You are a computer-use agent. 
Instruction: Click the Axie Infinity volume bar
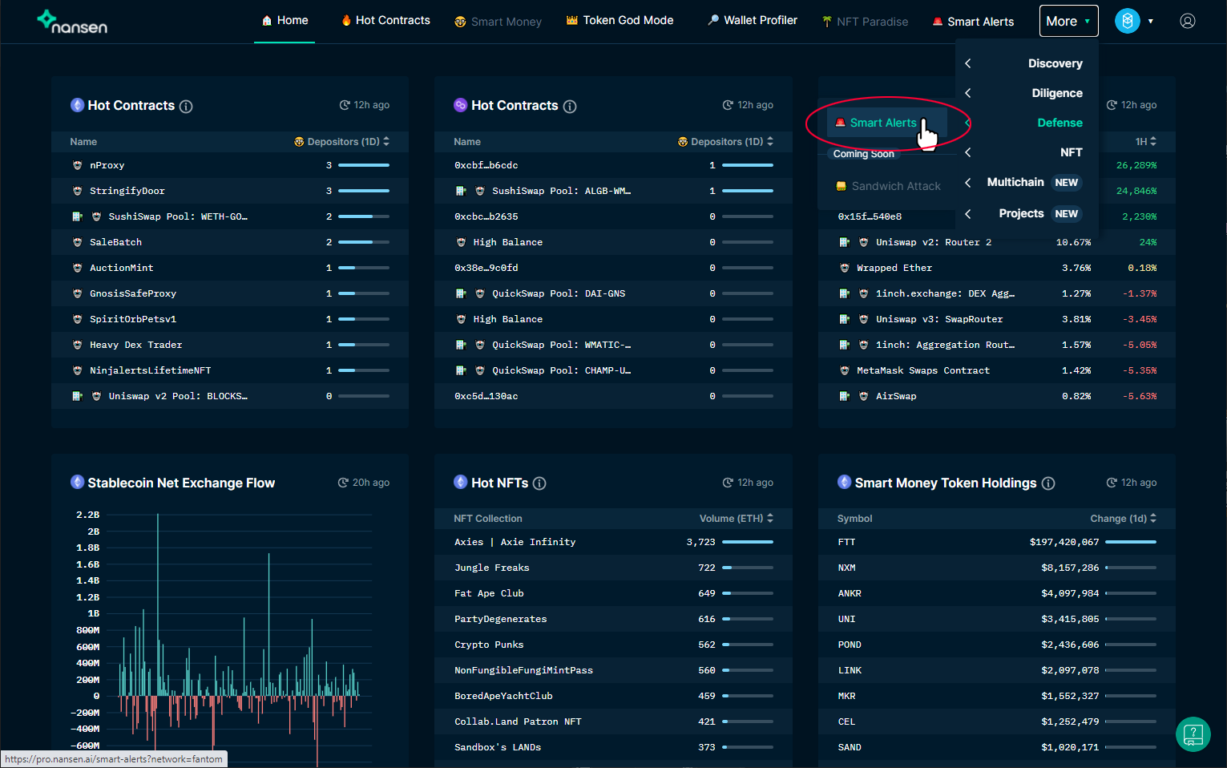[x=748, y=542]
